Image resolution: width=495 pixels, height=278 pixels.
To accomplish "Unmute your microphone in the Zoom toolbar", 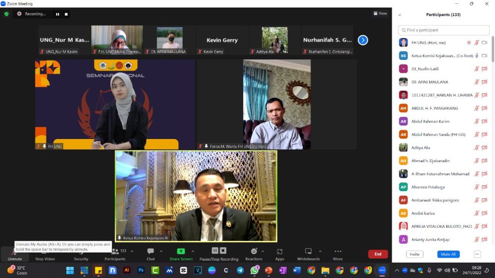I will (15, 254).
